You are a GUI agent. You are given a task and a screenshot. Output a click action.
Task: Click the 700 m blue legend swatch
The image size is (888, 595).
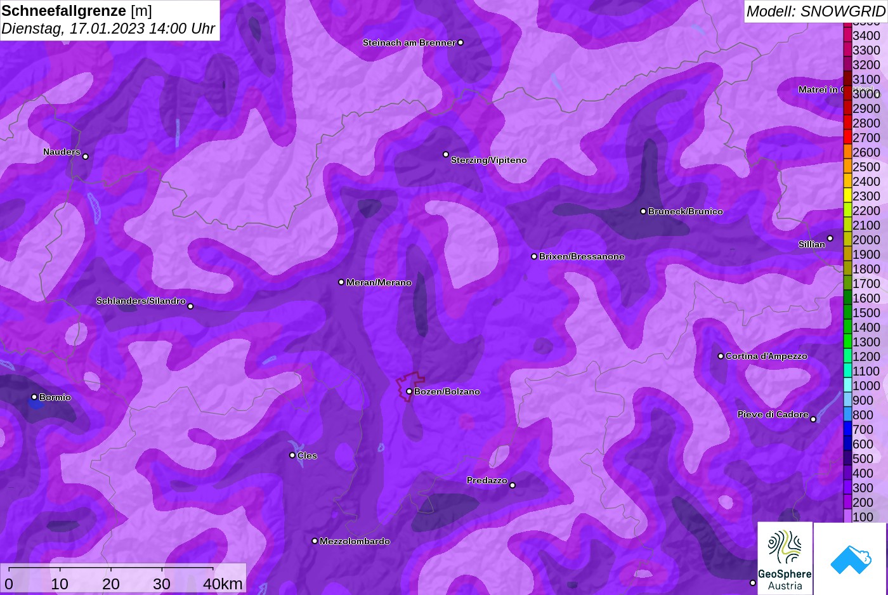click(847, 429)
